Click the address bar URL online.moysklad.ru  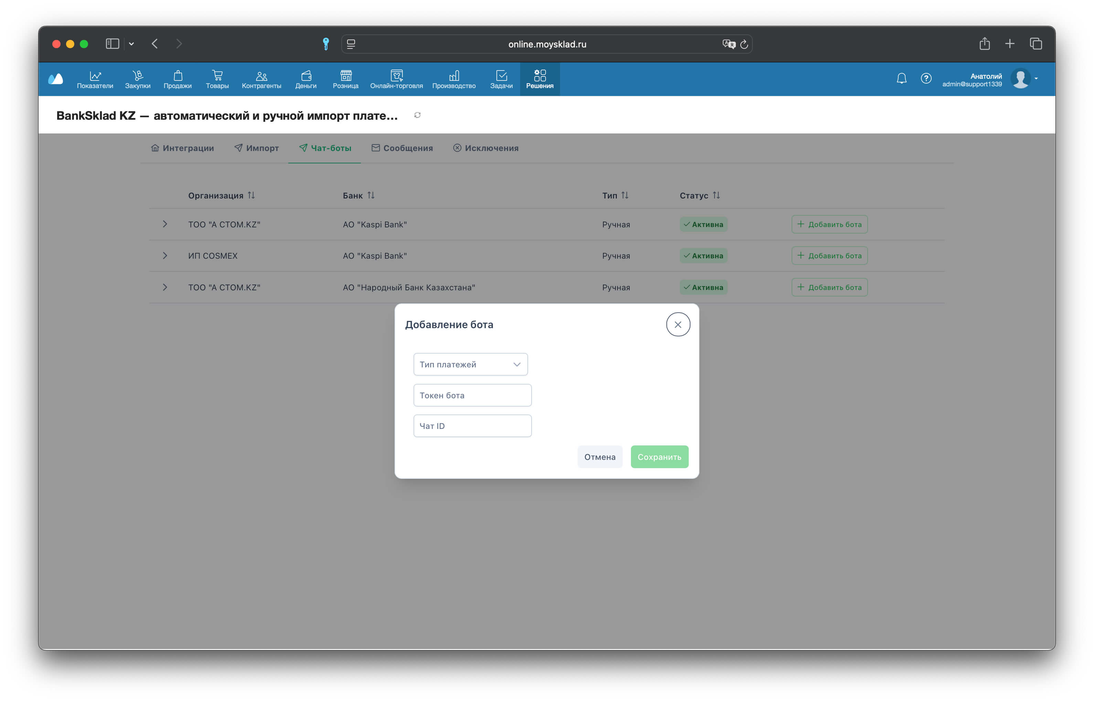pyautogui.click(x=547, y=44)
